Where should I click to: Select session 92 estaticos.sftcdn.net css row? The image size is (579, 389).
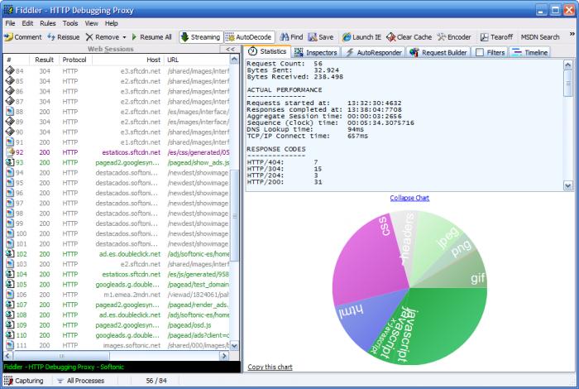(x=117, y=152)
